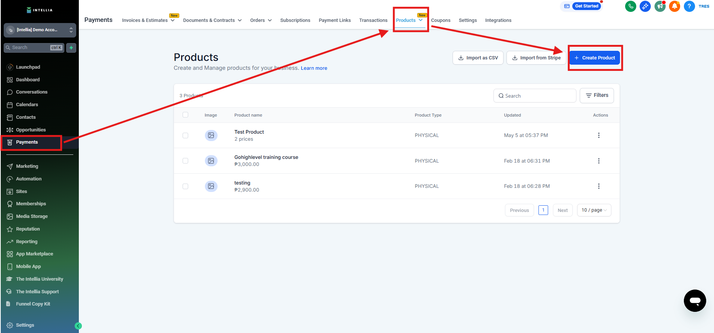
Task: Open the notifications bell icon
Action: pyautogui.click(x=674, y=6)
